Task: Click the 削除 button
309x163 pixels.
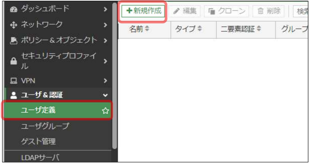Action: (x=268, y=11)
